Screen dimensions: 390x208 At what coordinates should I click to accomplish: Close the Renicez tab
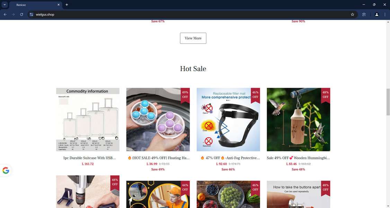point(59,5)
